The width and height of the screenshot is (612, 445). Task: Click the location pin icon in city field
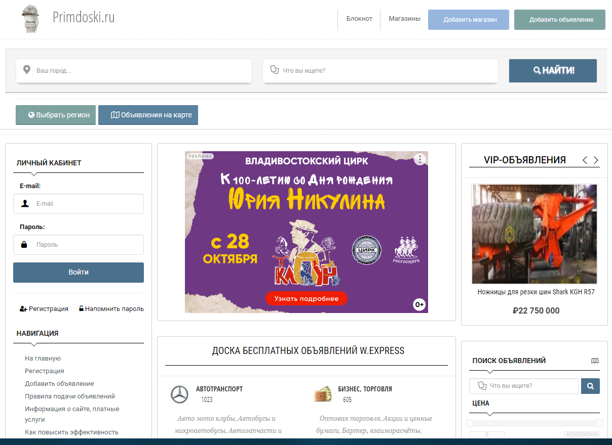point(27,70)
